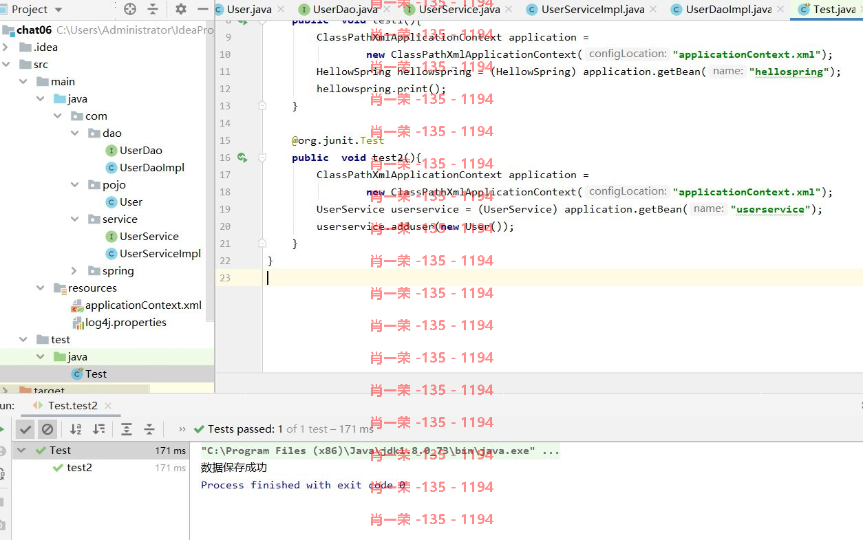This screenshot has width=863, height=540.
Task: Click fold marker at line 16
Action: pyautogui.click(x=262, y=158)
